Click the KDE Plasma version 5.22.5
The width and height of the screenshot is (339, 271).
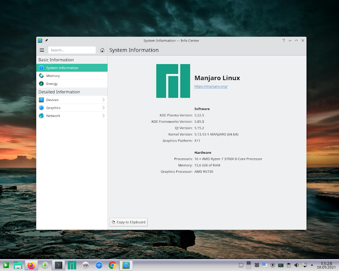click(x=199, y=115)
